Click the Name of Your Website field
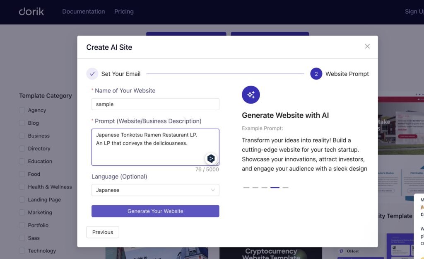The width and height of the screenshot is (424, 259). (x=155, y=104)
